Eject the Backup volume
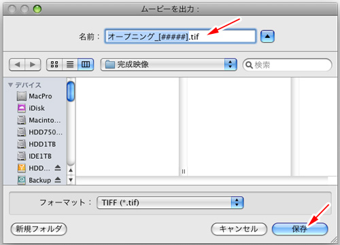340x245 pixels. [58, 180]
